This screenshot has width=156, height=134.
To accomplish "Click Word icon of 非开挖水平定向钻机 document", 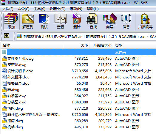I will [x=4, y=114].
